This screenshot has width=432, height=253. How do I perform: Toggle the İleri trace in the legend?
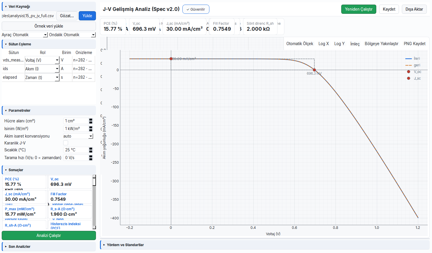(x=413, y=59)
